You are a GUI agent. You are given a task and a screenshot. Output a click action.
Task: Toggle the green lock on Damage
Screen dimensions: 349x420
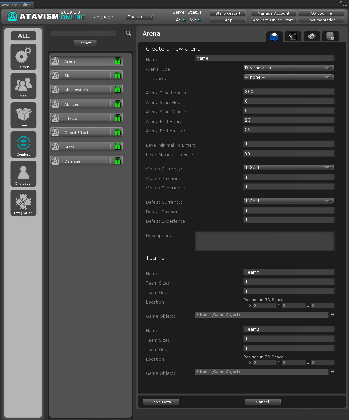[117, 161]
